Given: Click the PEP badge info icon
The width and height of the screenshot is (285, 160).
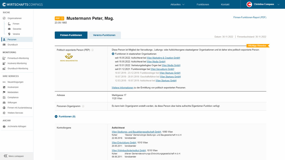Looking at the screenshot, I should (x=62, y=18).
